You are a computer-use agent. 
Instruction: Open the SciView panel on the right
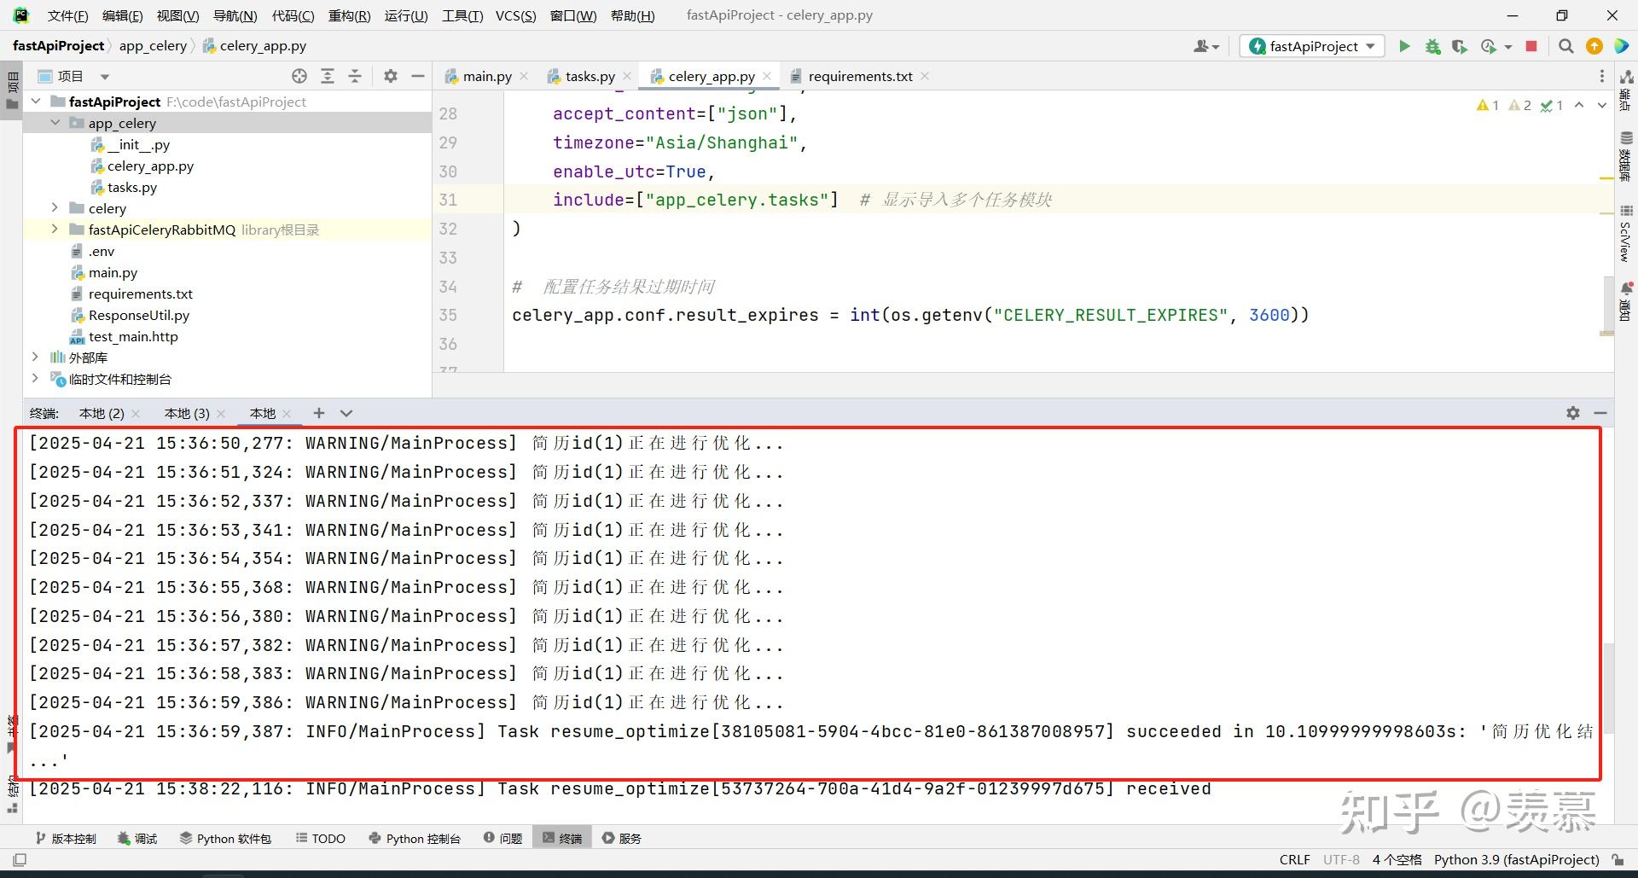click(x=1625, y=239)
